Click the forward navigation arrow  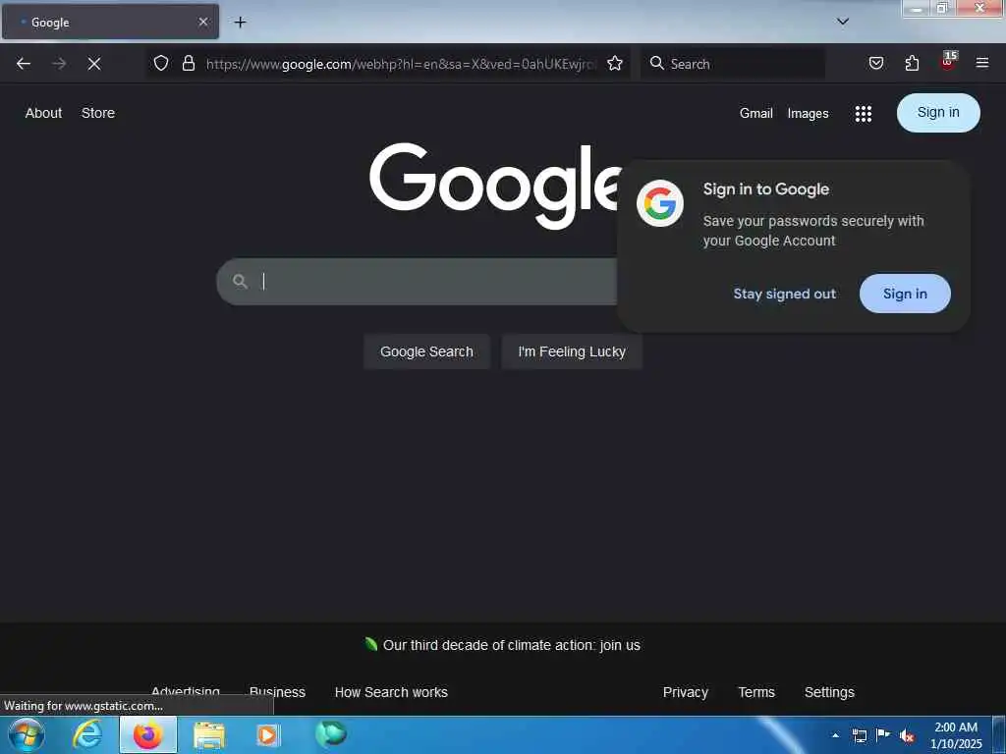pyautogui.click(x=59, y=64)
